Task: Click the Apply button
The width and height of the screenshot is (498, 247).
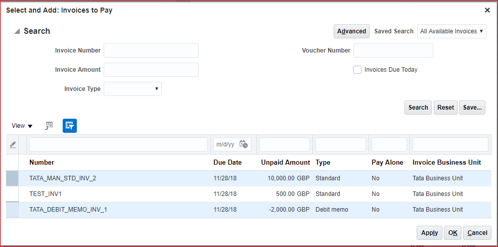Action: [x=429, y=233]
